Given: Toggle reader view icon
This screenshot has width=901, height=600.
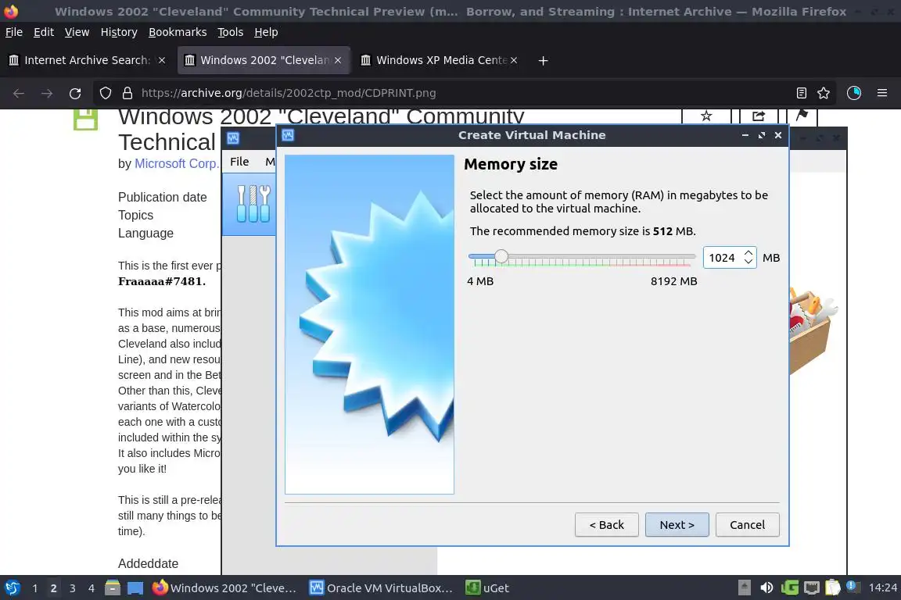Looking at the screenshot, I should click(x=802, y=93).
